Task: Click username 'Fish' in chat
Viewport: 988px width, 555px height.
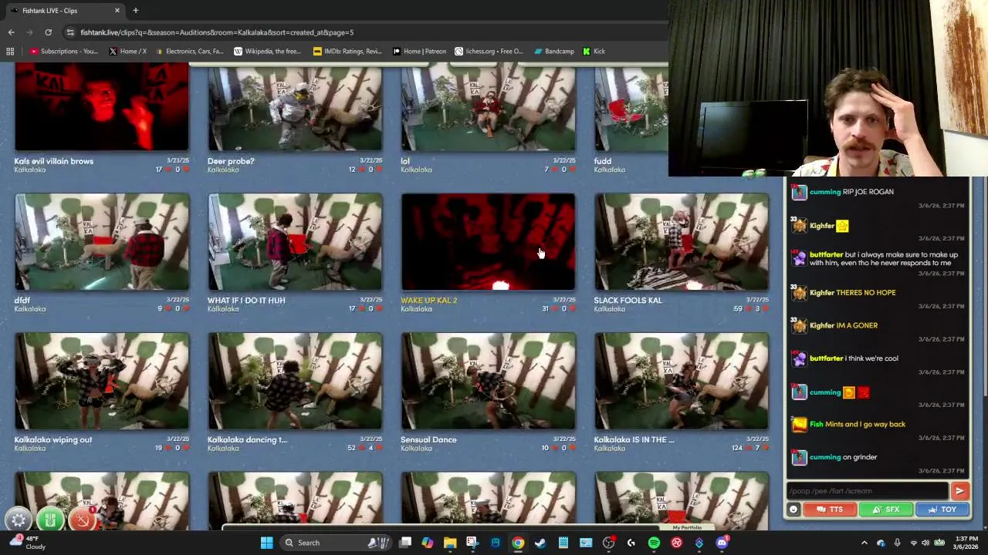Action: click(x=816, y=424)
